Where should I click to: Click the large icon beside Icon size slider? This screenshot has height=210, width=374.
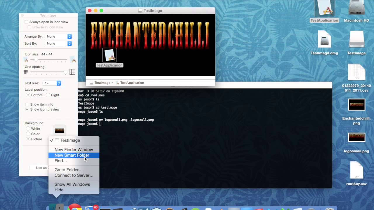tap(73, 60)
